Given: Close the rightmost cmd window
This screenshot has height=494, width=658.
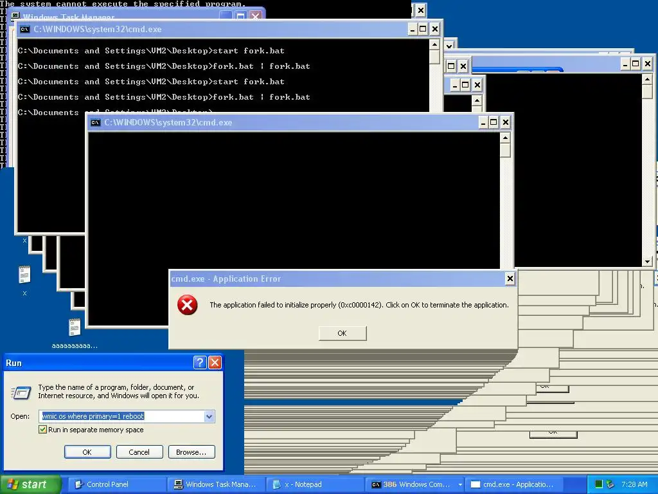Looking at the screenshot, I should (648, 64).
